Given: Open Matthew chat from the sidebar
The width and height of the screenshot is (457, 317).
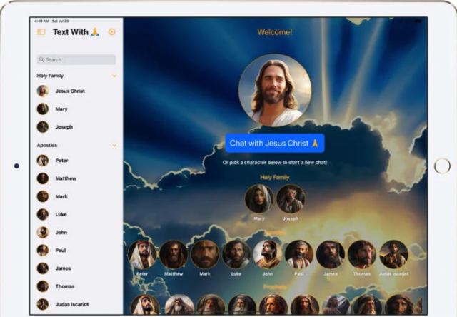Looking at the screenshot, I should (x=65, y=178).
